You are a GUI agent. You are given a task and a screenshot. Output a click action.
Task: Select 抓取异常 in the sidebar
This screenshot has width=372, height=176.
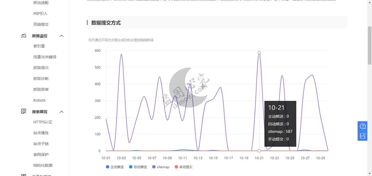[41, 89]
